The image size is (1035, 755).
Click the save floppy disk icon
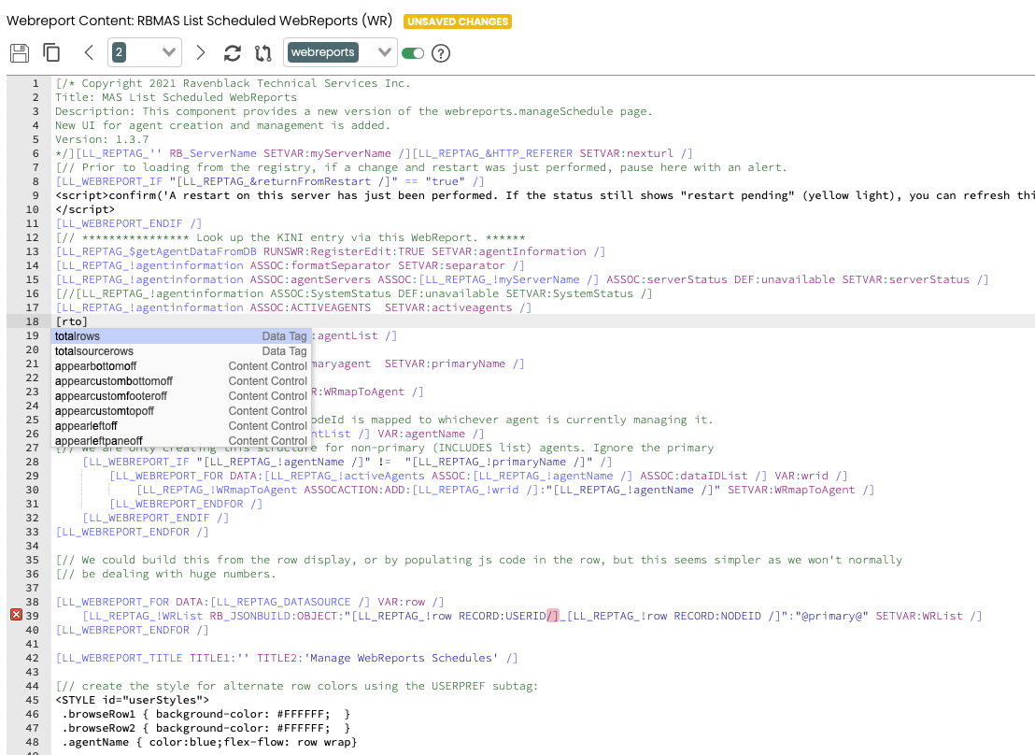[x=20, y=53]
